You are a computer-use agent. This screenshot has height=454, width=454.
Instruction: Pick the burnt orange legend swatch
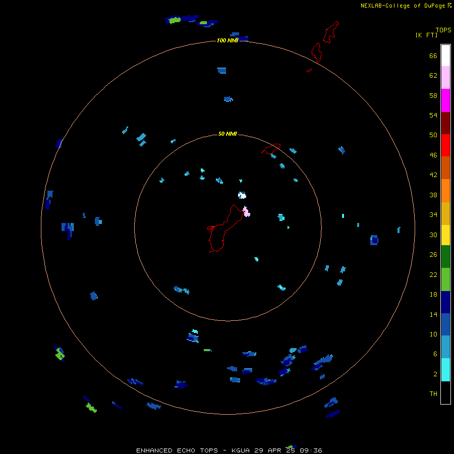(445, 167)
